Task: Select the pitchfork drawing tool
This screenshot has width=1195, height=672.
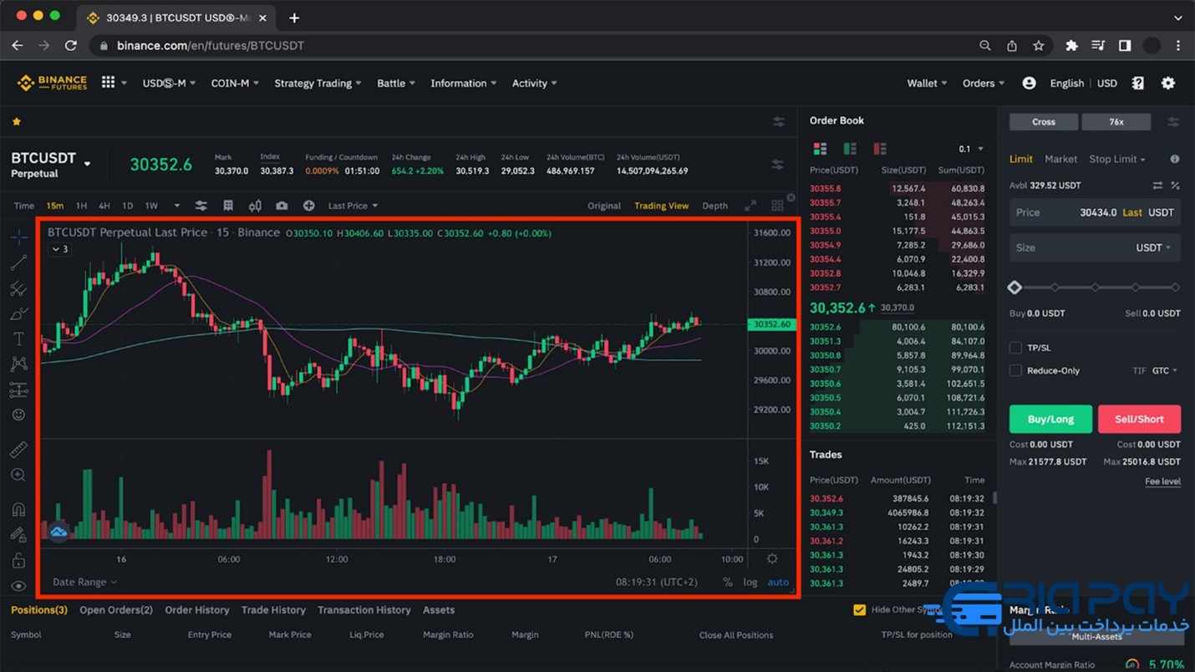Action: coord(18,289)
